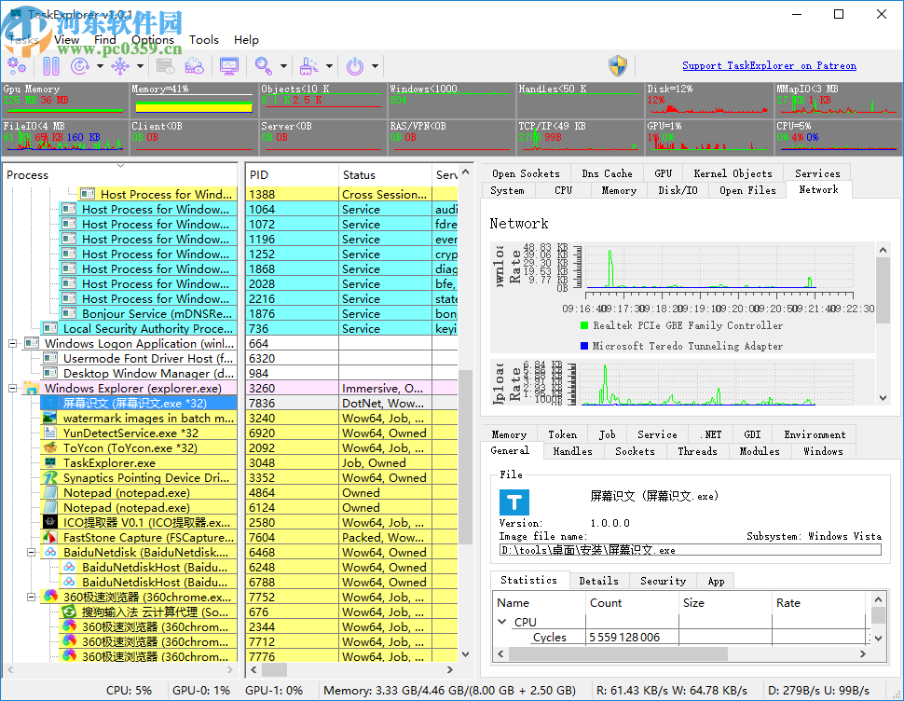
Task: Click the circular refresh arrow icon
Action: pos(79,65)
